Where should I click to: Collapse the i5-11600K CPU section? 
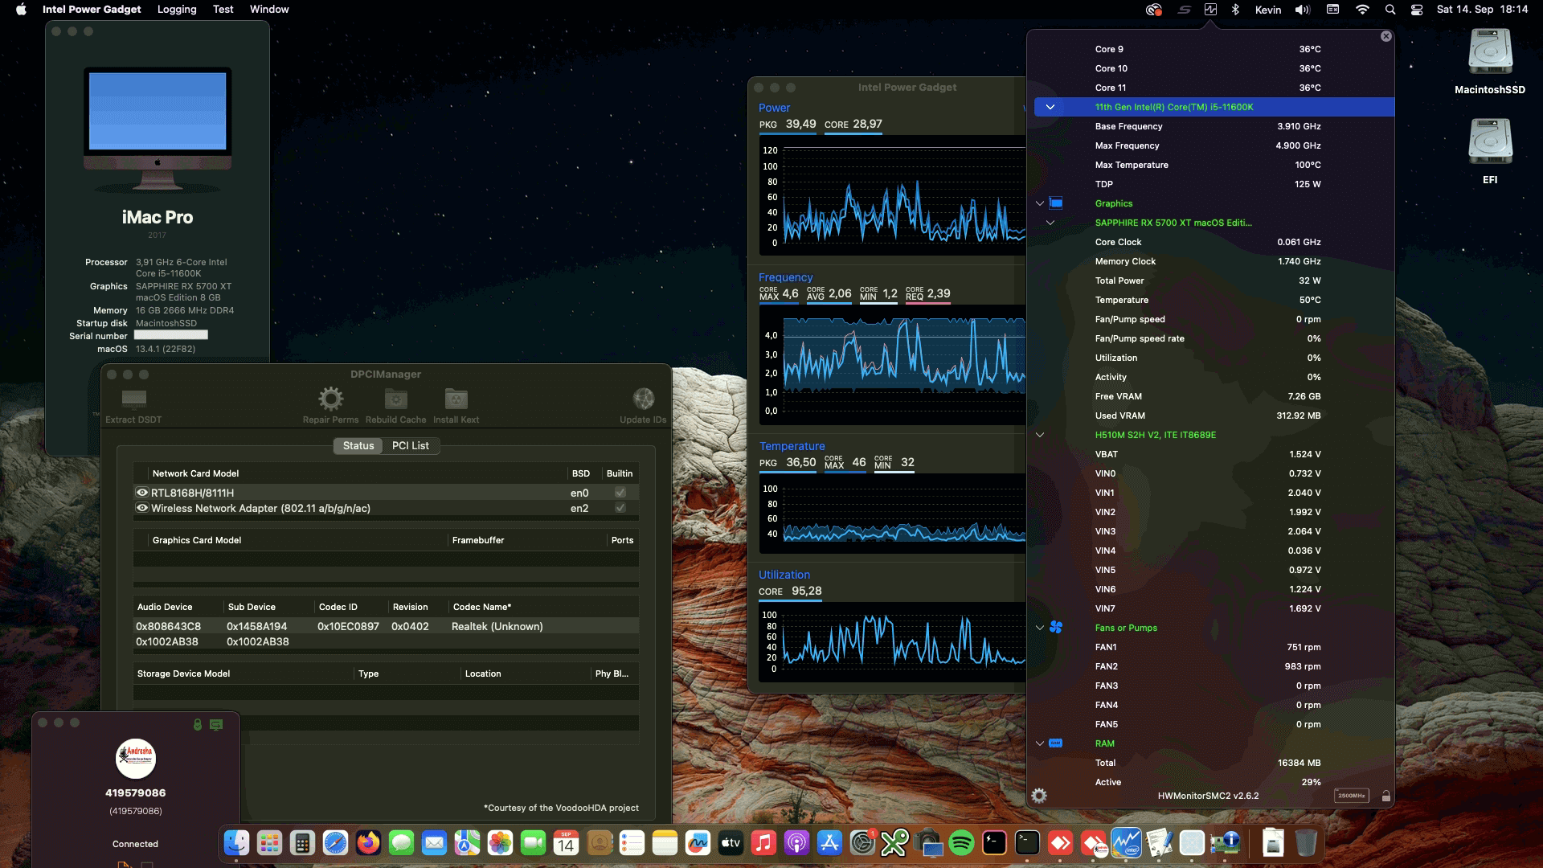click(x=1050, y=107)
